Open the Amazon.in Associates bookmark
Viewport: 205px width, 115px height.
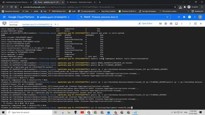(11, 11)
